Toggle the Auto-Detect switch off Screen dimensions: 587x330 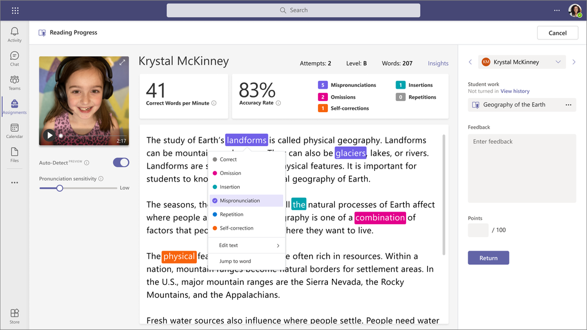[121, 163]
